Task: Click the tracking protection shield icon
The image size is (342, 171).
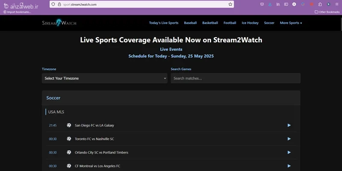Action: 53,4
